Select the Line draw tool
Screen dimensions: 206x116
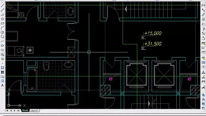pos(2,6)
